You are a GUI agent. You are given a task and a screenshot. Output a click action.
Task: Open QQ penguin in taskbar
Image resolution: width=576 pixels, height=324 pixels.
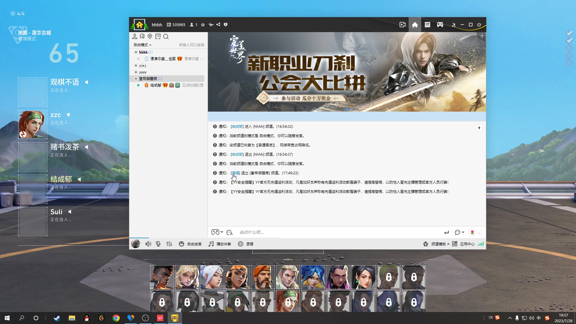click(x=87, y=318)
